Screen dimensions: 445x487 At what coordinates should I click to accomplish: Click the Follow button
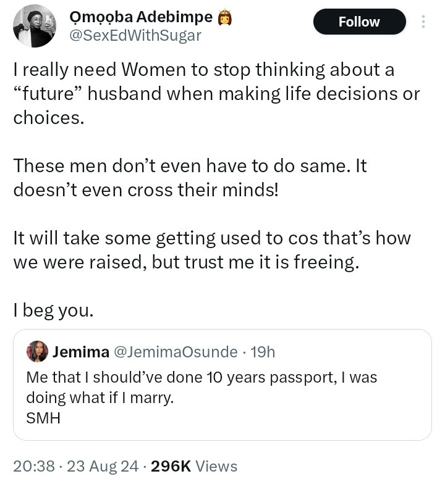359,22
